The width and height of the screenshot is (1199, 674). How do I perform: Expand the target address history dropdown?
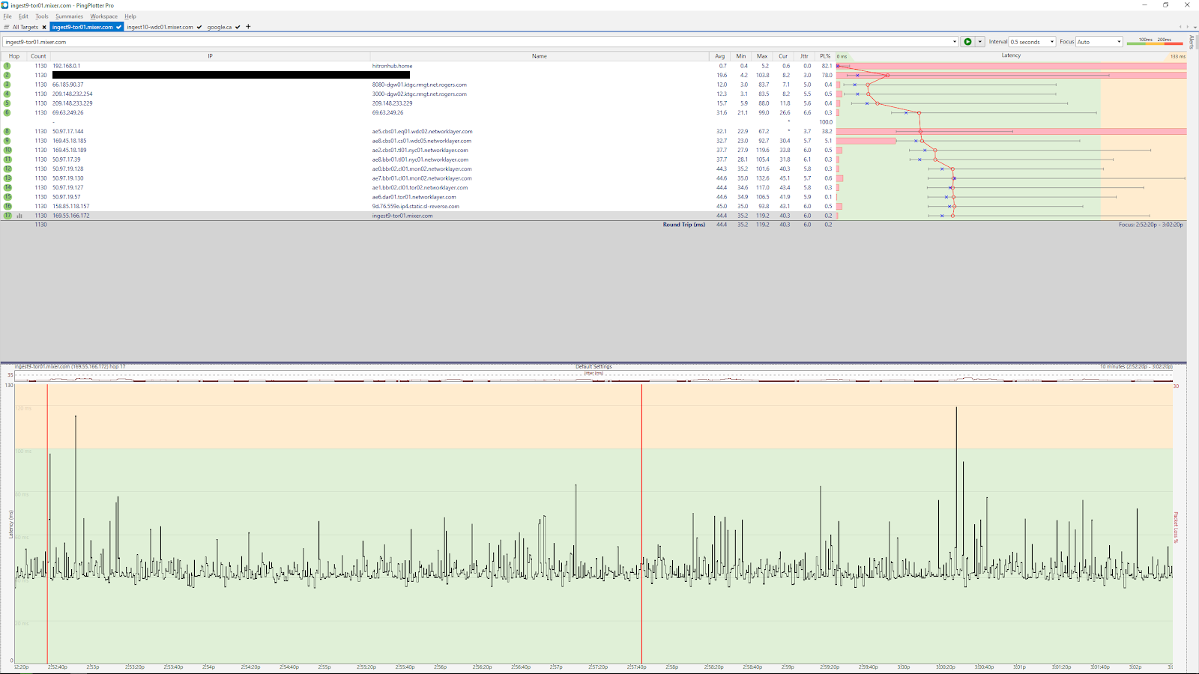(955, 42)
